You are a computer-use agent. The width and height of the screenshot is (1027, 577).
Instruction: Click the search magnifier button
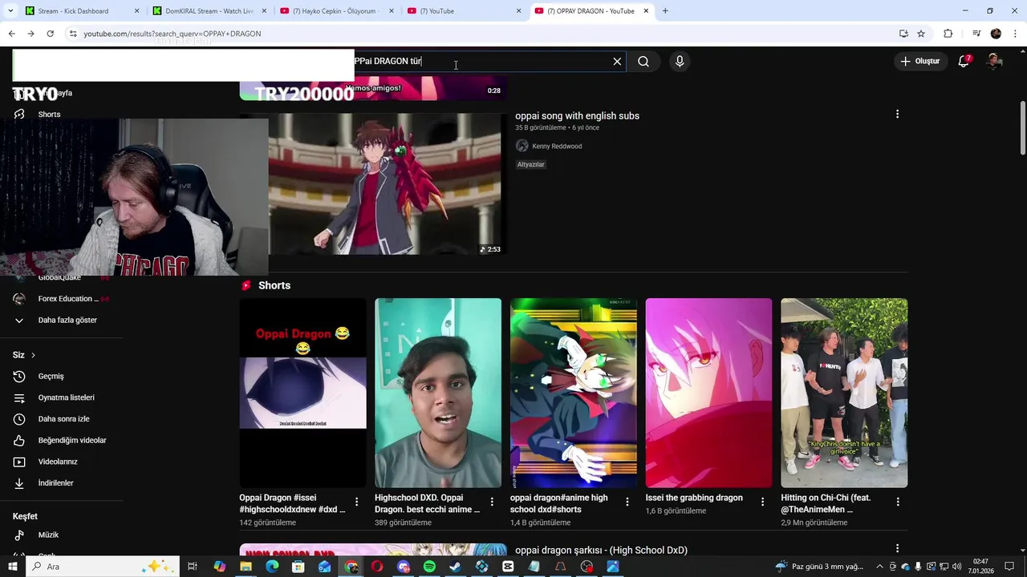point(643,62)
